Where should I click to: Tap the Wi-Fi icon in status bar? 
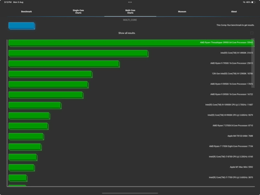[244, 2]
